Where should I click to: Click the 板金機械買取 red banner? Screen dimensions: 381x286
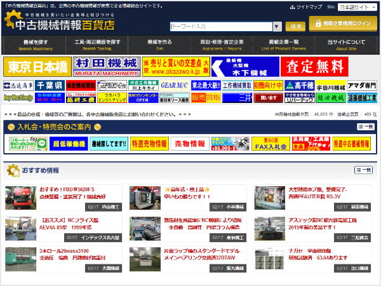tap(81, 85)
